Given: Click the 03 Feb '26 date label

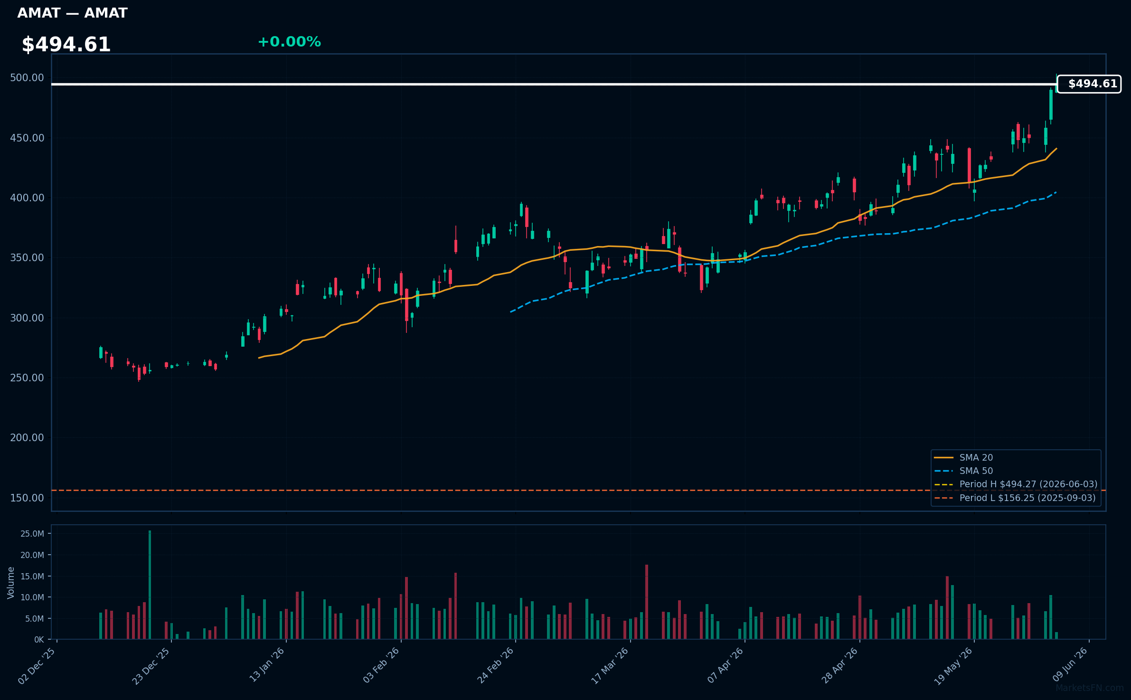Looking at the screenshot, I should (x=381, y=666).
